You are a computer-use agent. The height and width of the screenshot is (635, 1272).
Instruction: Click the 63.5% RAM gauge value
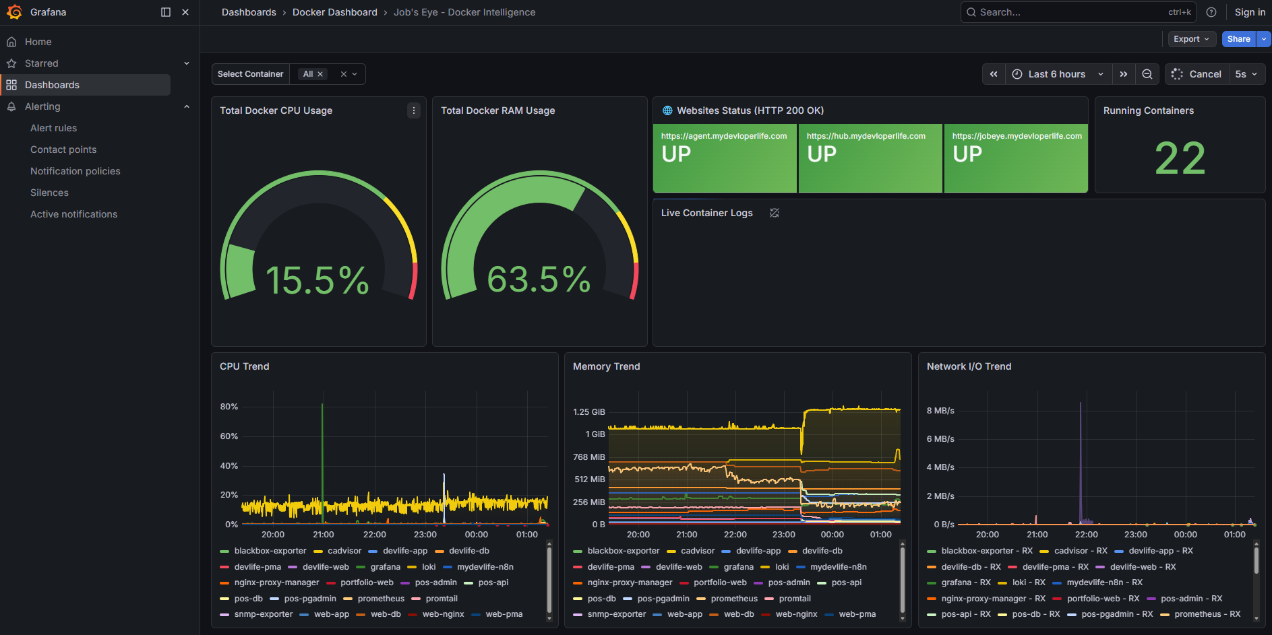539,279
